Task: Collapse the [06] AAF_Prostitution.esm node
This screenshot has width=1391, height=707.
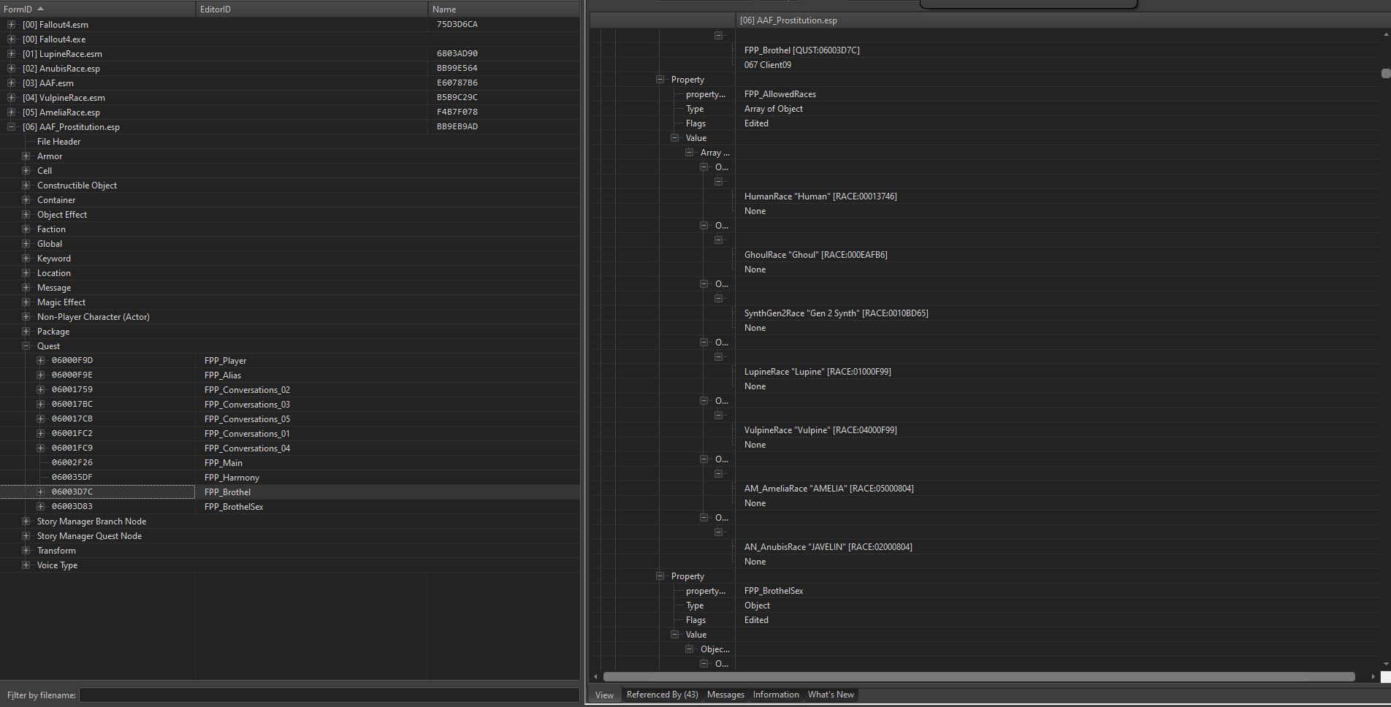Action: pos(11,127)
